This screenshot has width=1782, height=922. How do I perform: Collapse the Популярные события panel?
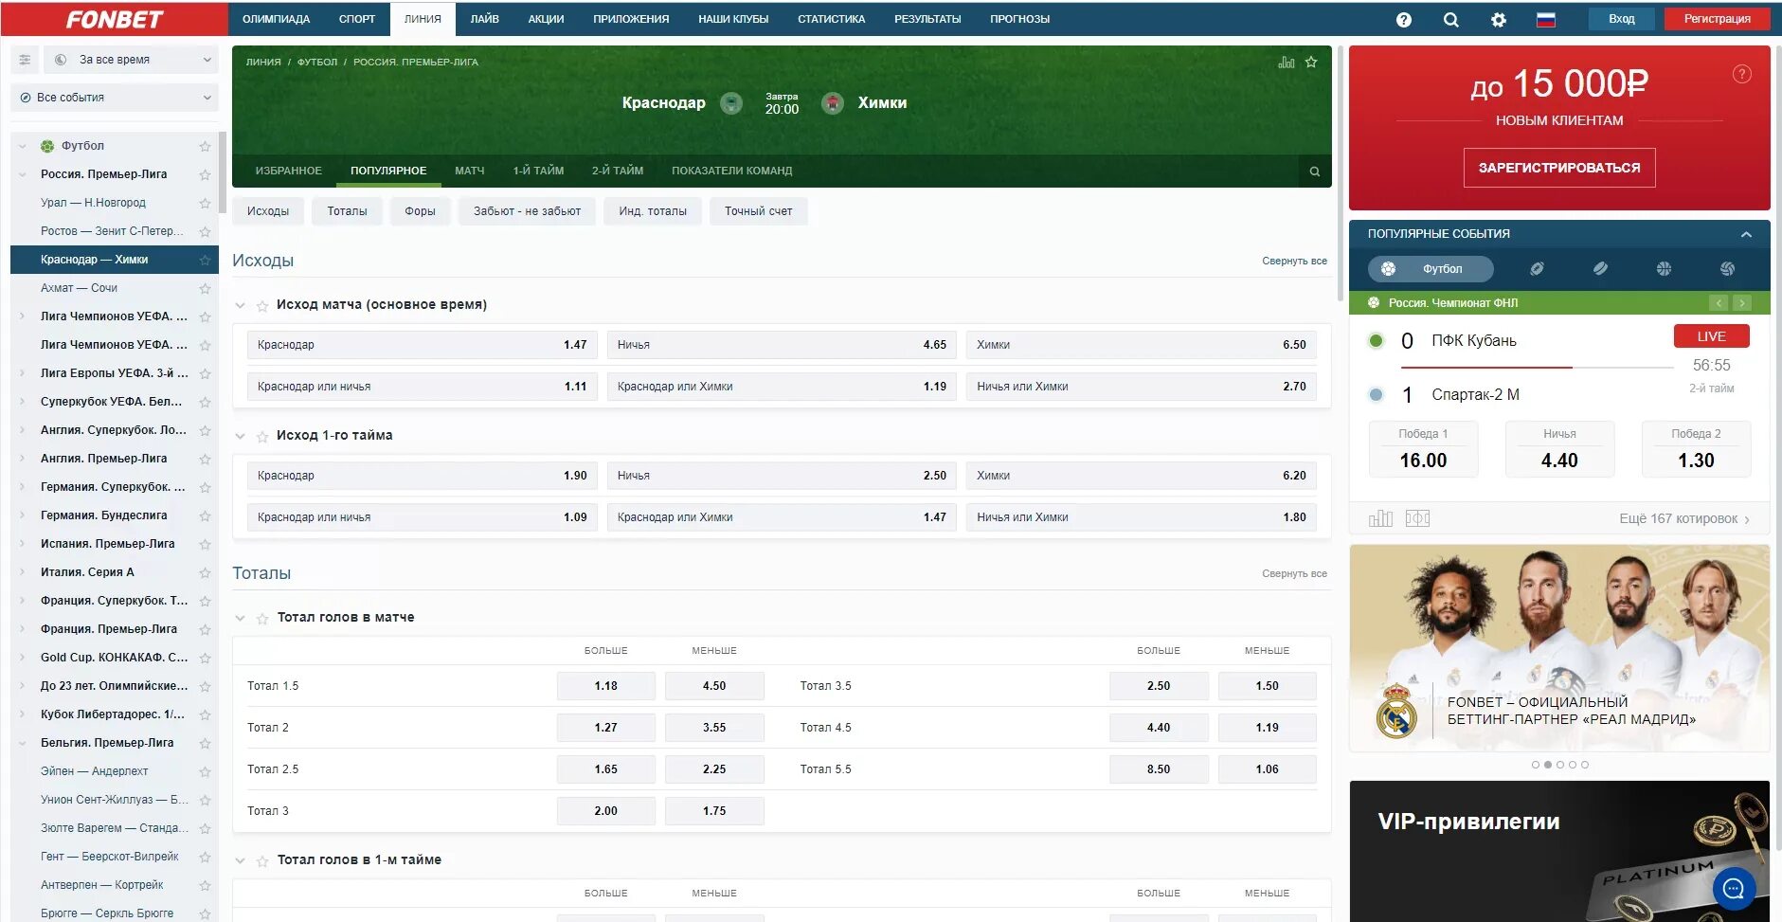(x=1746, y=234)
